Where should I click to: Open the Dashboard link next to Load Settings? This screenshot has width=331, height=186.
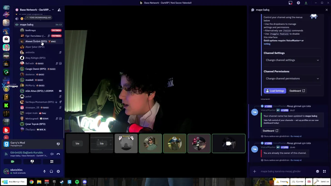tap(297, 91)
